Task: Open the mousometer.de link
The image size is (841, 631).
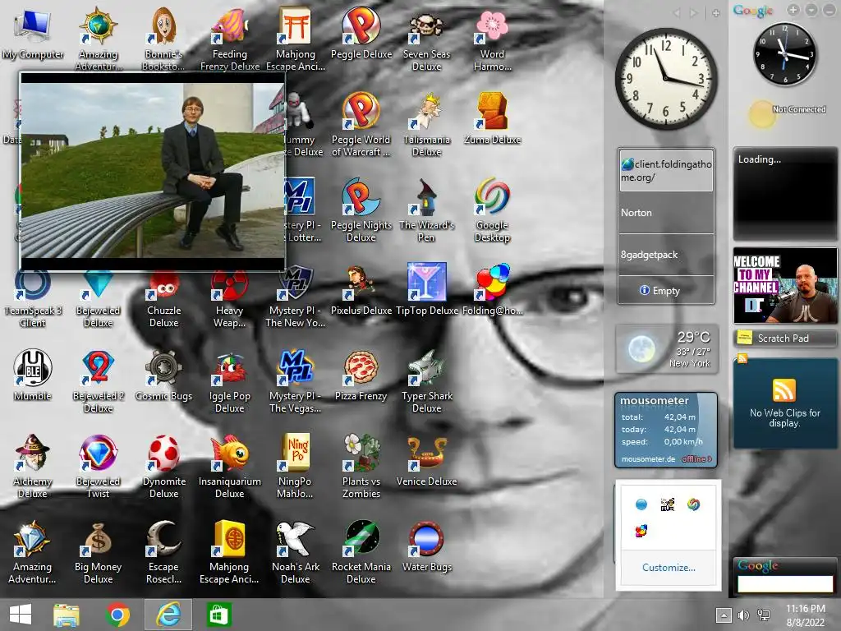Action: (648, 459)
